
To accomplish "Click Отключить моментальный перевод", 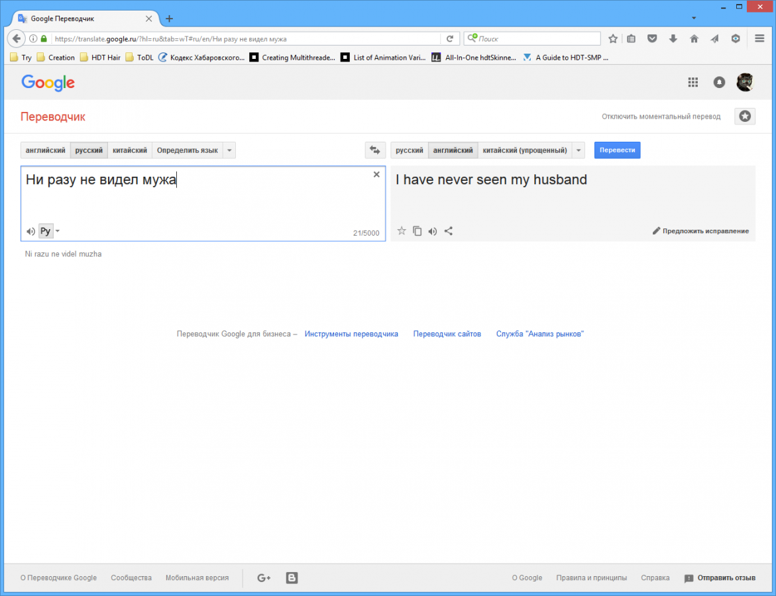I will point(661,117).
